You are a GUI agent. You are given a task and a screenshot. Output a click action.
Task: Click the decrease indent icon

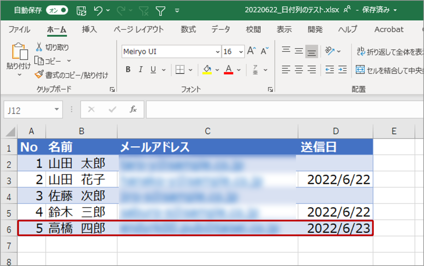[329, 69]
